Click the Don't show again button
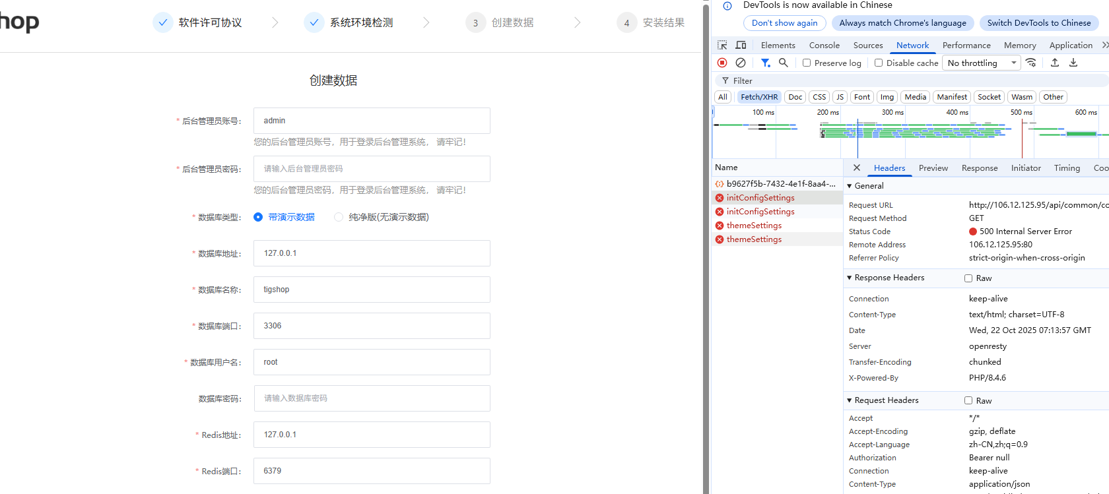This screenshot has width=1109, height=494. point(784,23)
